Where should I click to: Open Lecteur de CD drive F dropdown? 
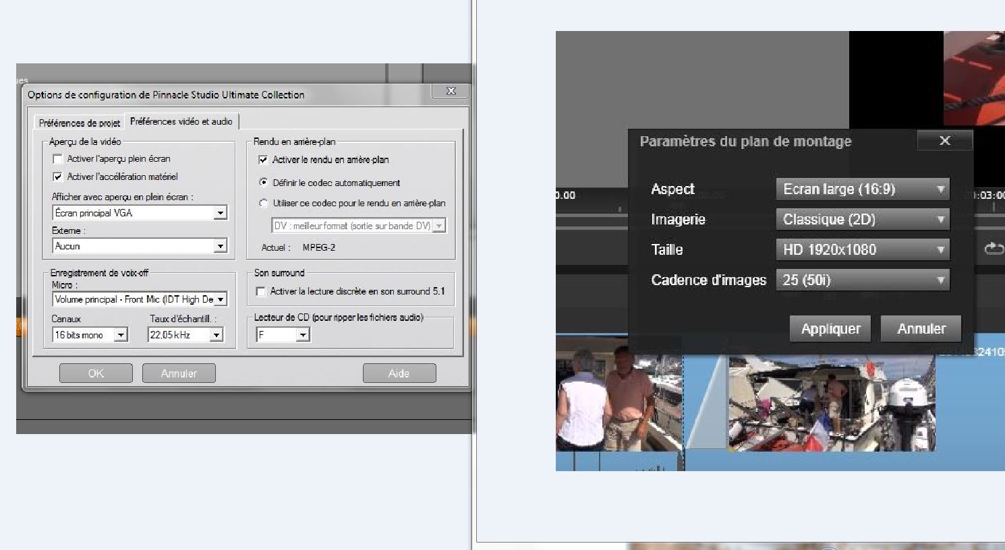pos(283,334)
